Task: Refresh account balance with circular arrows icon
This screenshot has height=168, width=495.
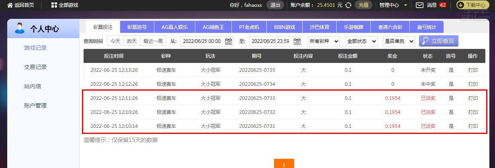Action: point(348,5)
